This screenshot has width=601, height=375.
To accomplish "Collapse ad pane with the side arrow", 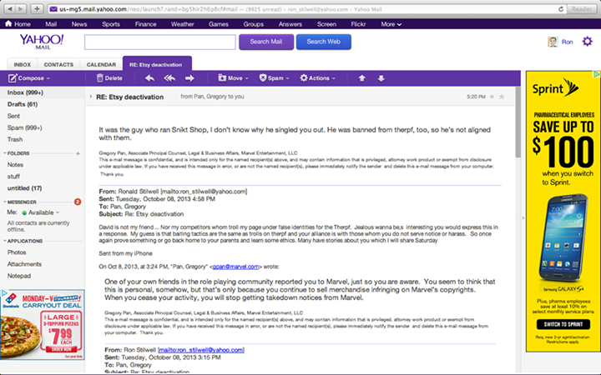I will pyautogui.click(x=523, y=218).
